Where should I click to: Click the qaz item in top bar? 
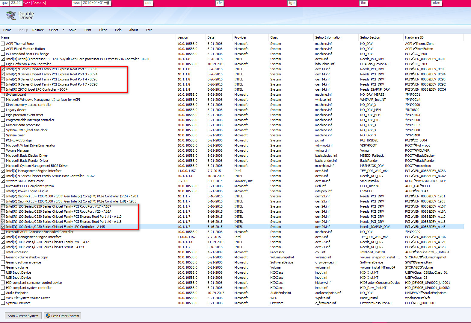(x=5, y=3)
